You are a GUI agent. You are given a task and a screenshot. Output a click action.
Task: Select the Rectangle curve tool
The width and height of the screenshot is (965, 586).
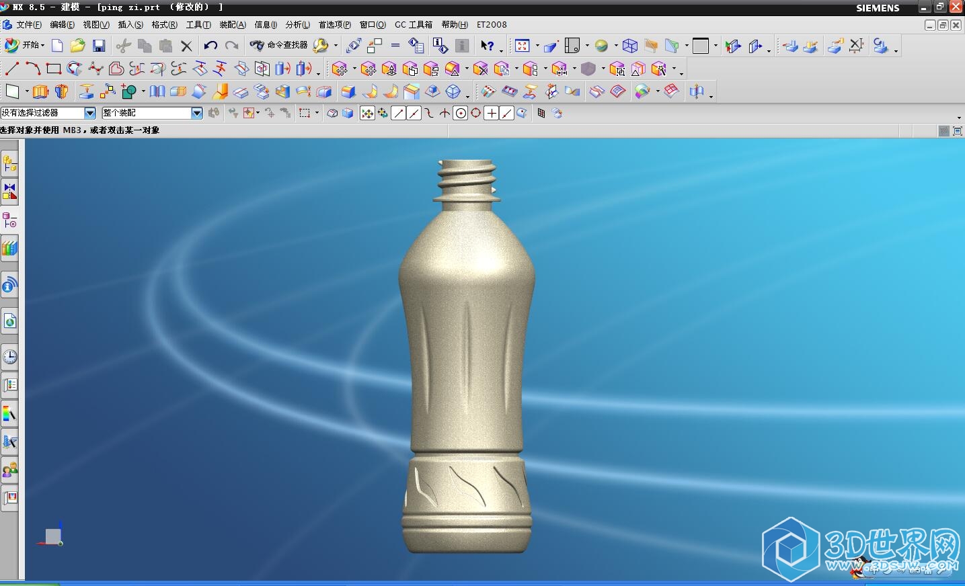coord(54,69)
